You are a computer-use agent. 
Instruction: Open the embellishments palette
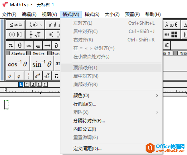coord(53,25)
